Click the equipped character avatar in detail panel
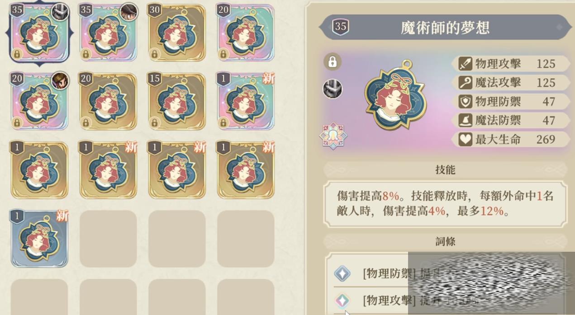This screenshot has width=575, height=315. [x=333, y=89]
